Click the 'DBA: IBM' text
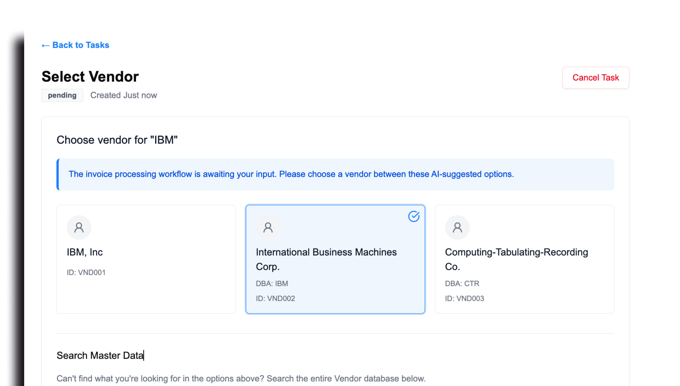This screenshot has height=386, width=680. (x=272, y=283)
